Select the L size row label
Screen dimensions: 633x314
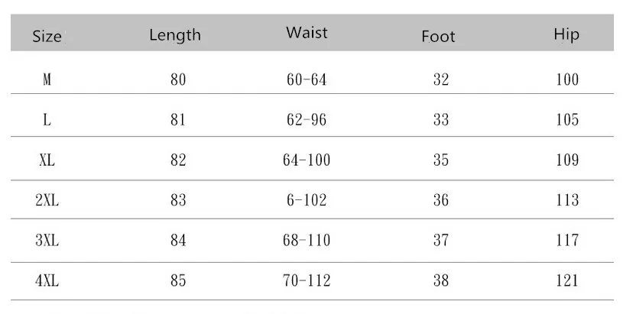point(47,120)
